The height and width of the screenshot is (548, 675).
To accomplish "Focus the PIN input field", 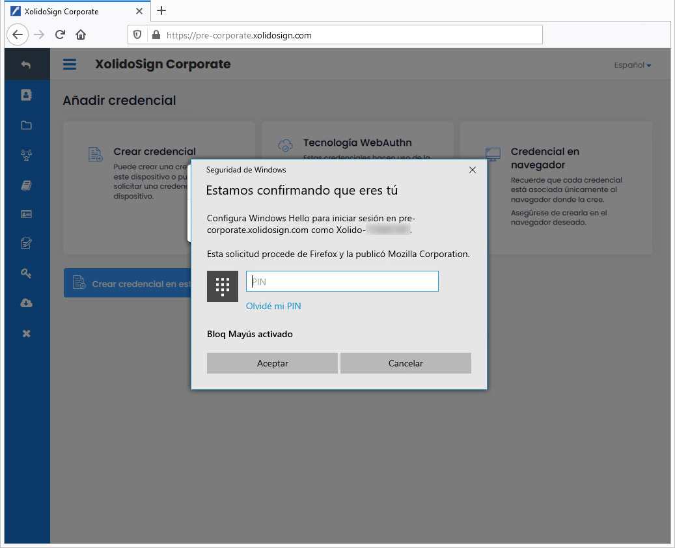I will tap(342, 281).
